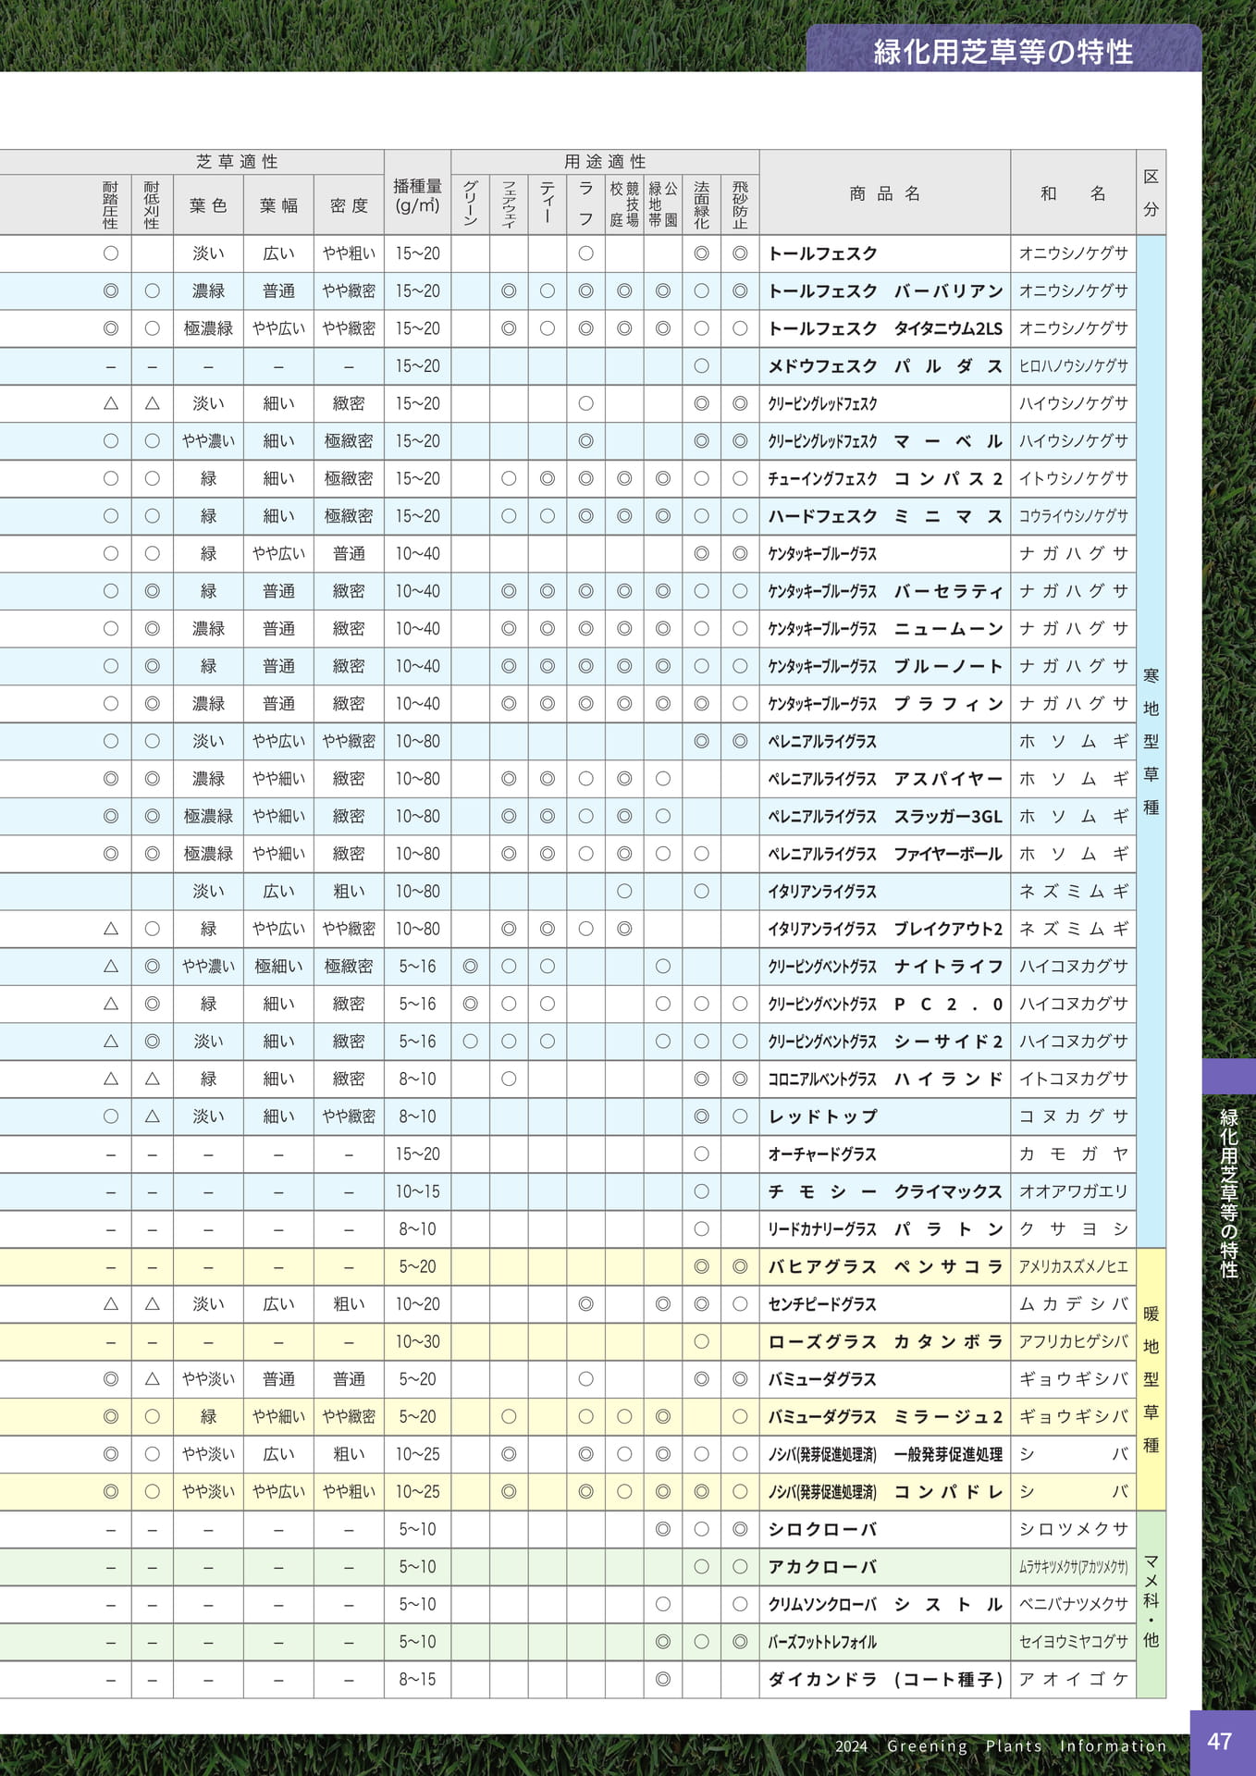The width and height of the screenshot is (1256, 1776).
Task: Select product ケンタッキーブルーグラス プラフィン
Action: pyautogui.click(x=885, y=704)
